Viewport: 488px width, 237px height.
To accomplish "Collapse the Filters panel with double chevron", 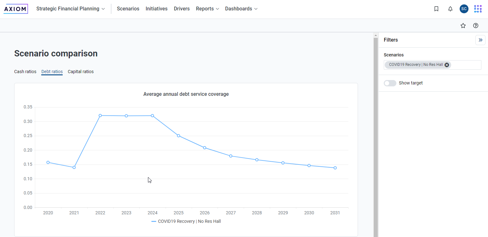I will pos(480,40).
